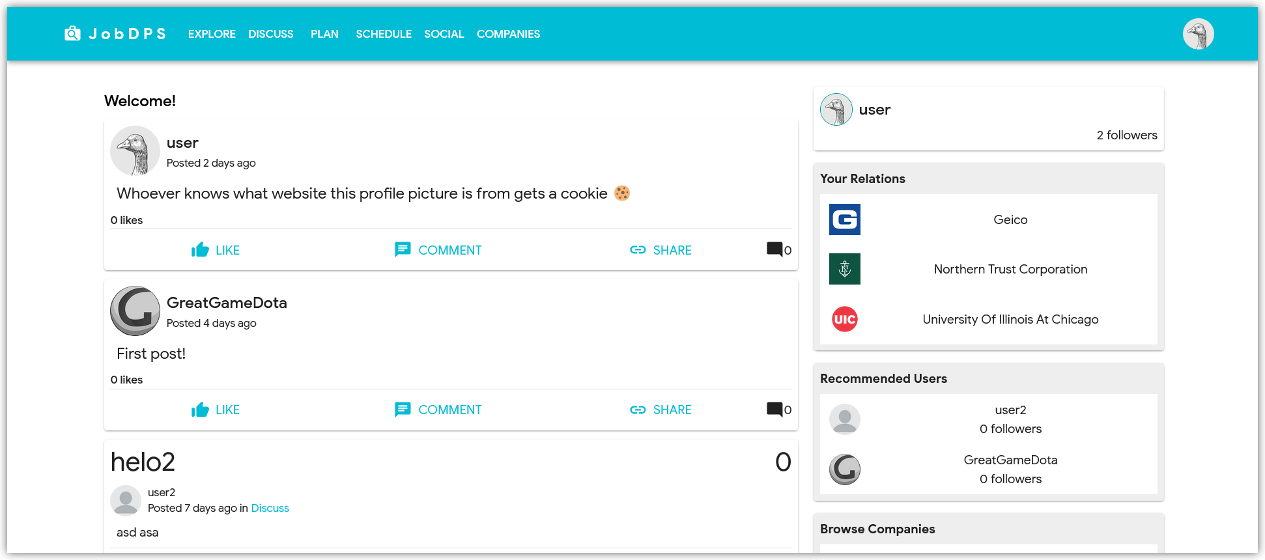Open the PLAN page
Image resolution: width=1265 pixels, height=560 pixels.
[324, 34]
